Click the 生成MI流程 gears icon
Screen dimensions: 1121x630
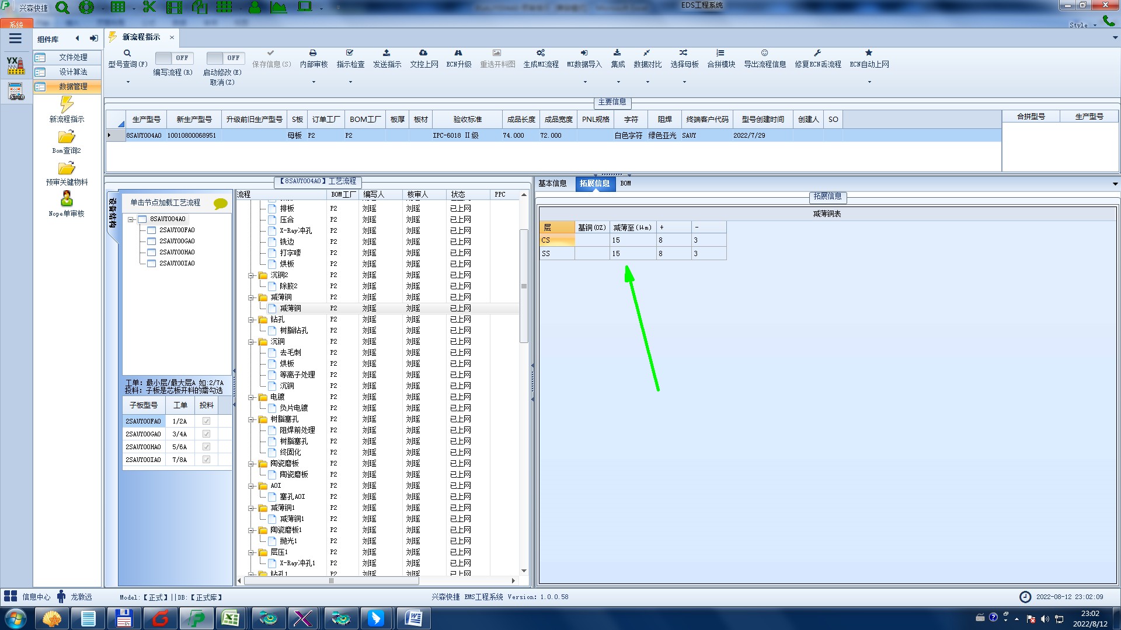click(541, 53)
